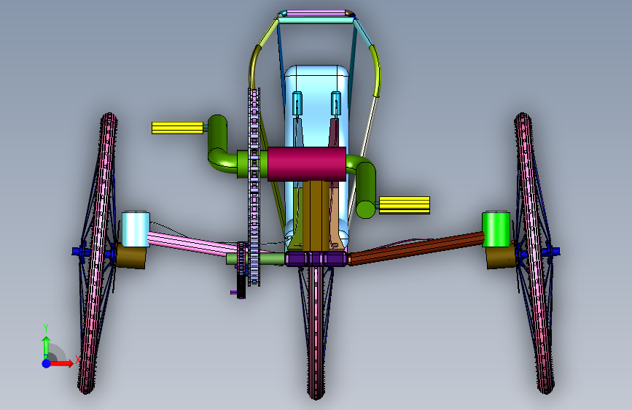This screenshot has width=632, height=410.
Task: Select the bright green cylinder near right wheel
Action: 496,228
